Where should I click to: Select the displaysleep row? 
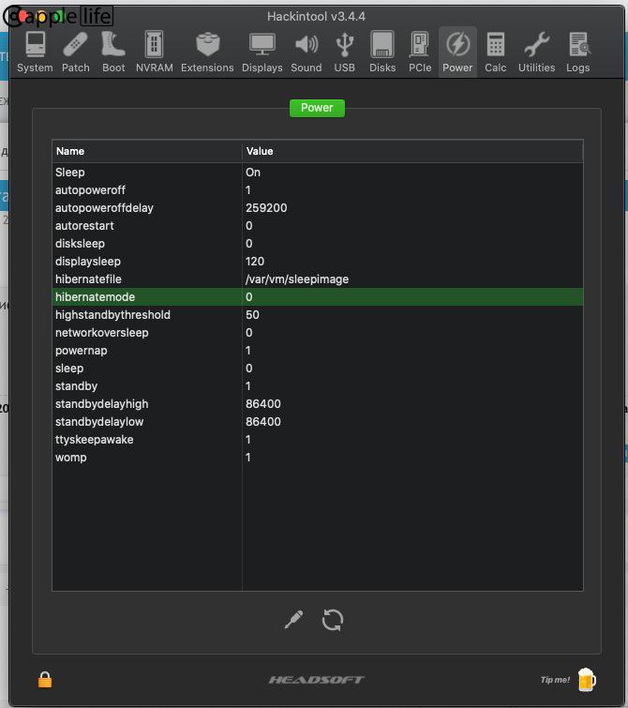coord(318,262)
